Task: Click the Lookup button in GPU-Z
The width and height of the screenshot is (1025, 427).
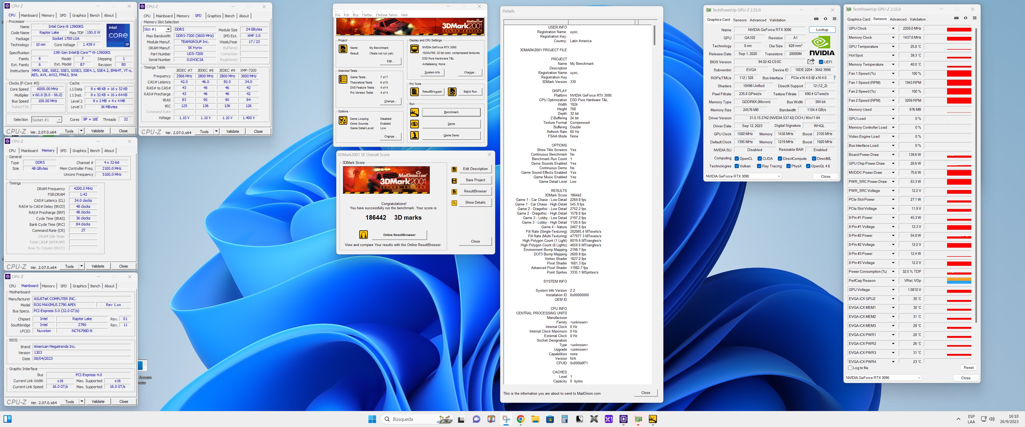Action: 822,30
